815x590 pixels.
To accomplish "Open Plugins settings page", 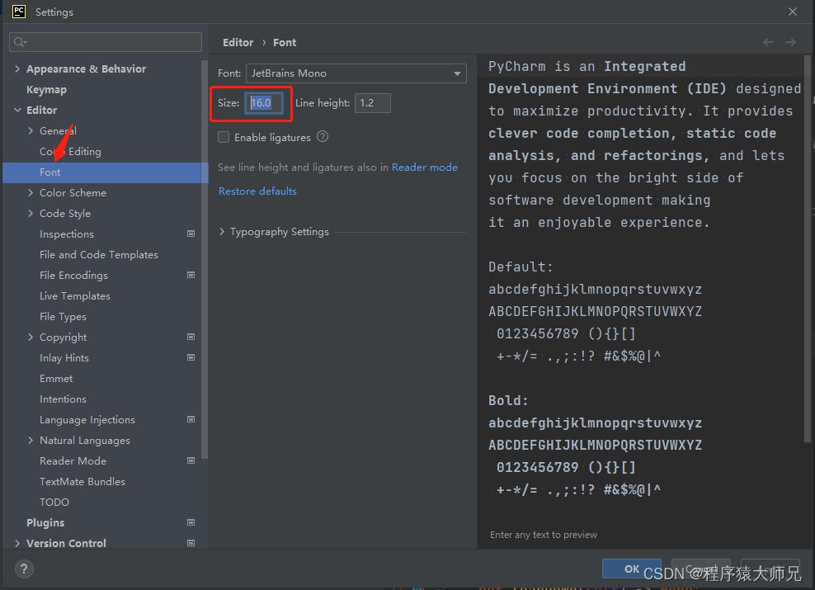I will point(45,523).
